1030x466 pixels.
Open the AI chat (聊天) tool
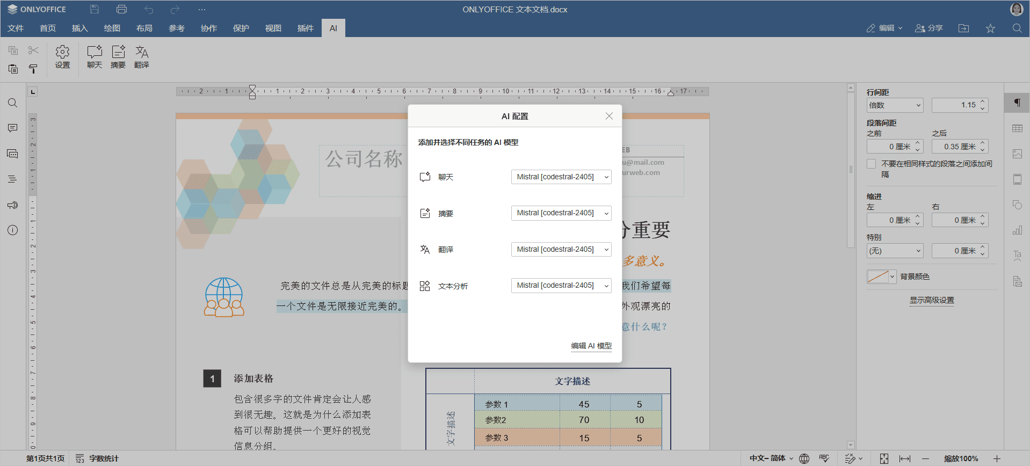(x=95, y=57)
